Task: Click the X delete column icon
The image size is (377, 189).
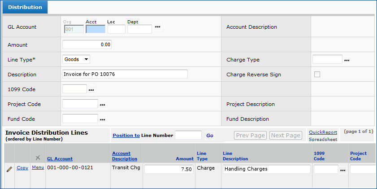Action: 38,157
